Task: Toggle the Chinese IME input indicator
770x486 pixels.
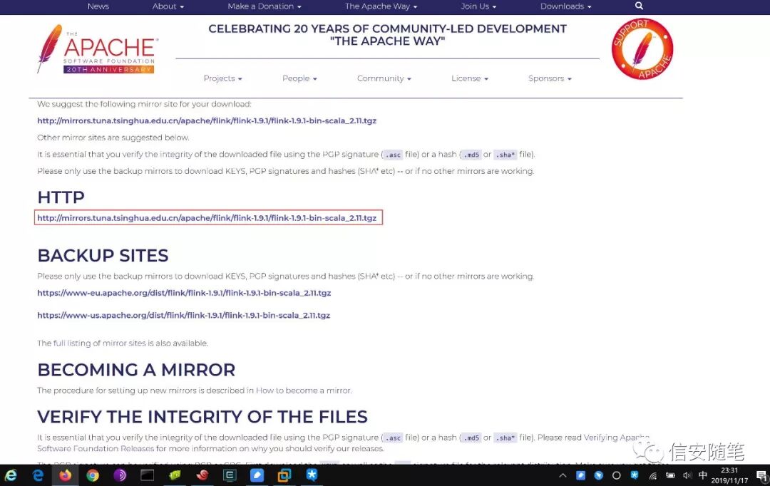Action: click(x=703, y=475)
